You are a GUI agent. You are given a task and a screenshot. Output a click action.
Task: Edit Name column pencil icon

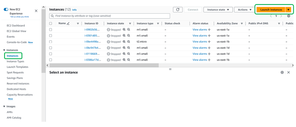68,24
